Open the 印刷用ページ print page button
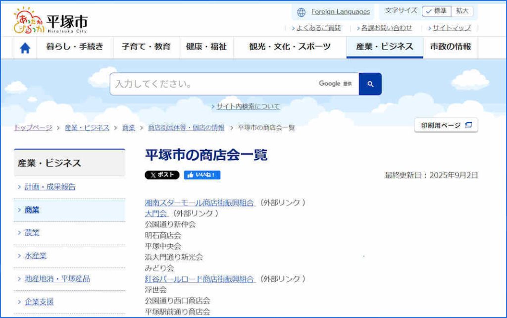The image size is (507, 318). coord(446,125)
